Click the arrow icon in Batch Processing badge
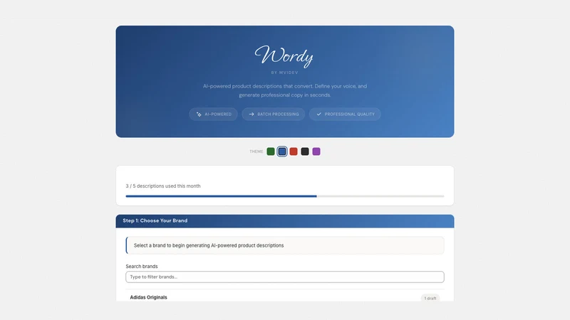The height and width of the screenshot is (320, 570). pyautogui.click(x=252, y=114)
